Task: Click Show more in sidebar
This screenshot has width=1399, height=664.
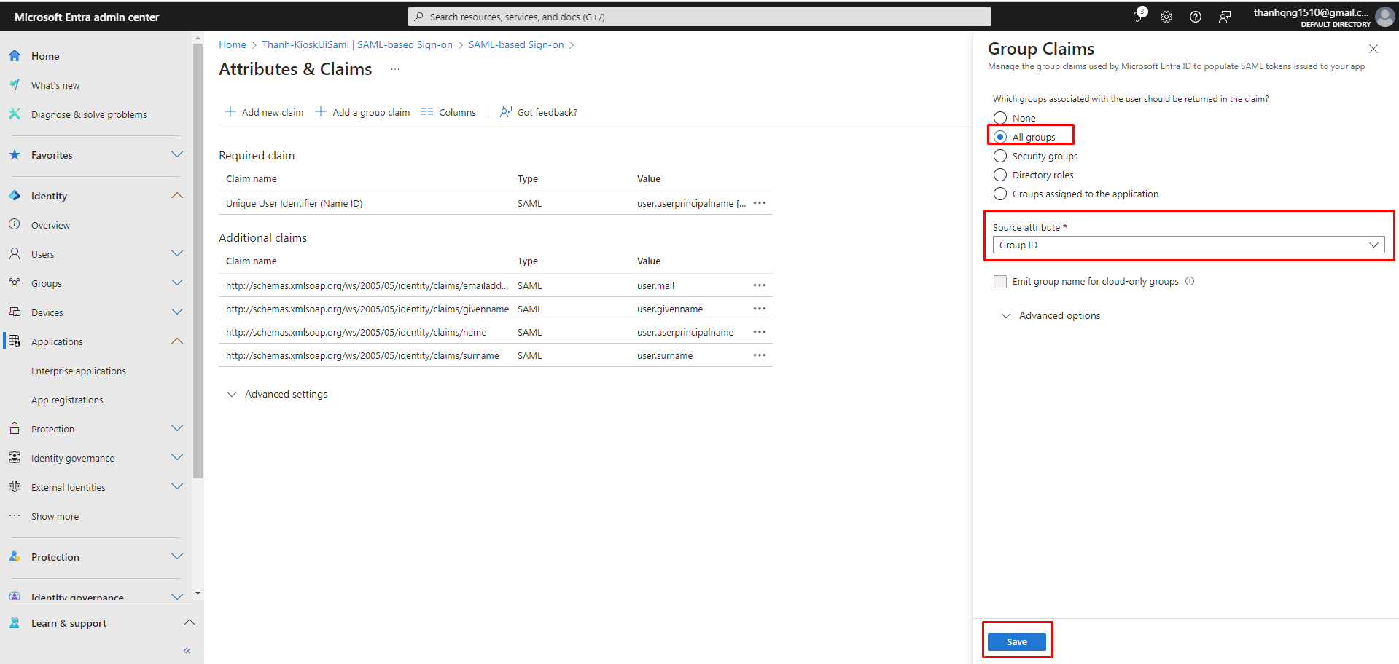Action: 55,516
